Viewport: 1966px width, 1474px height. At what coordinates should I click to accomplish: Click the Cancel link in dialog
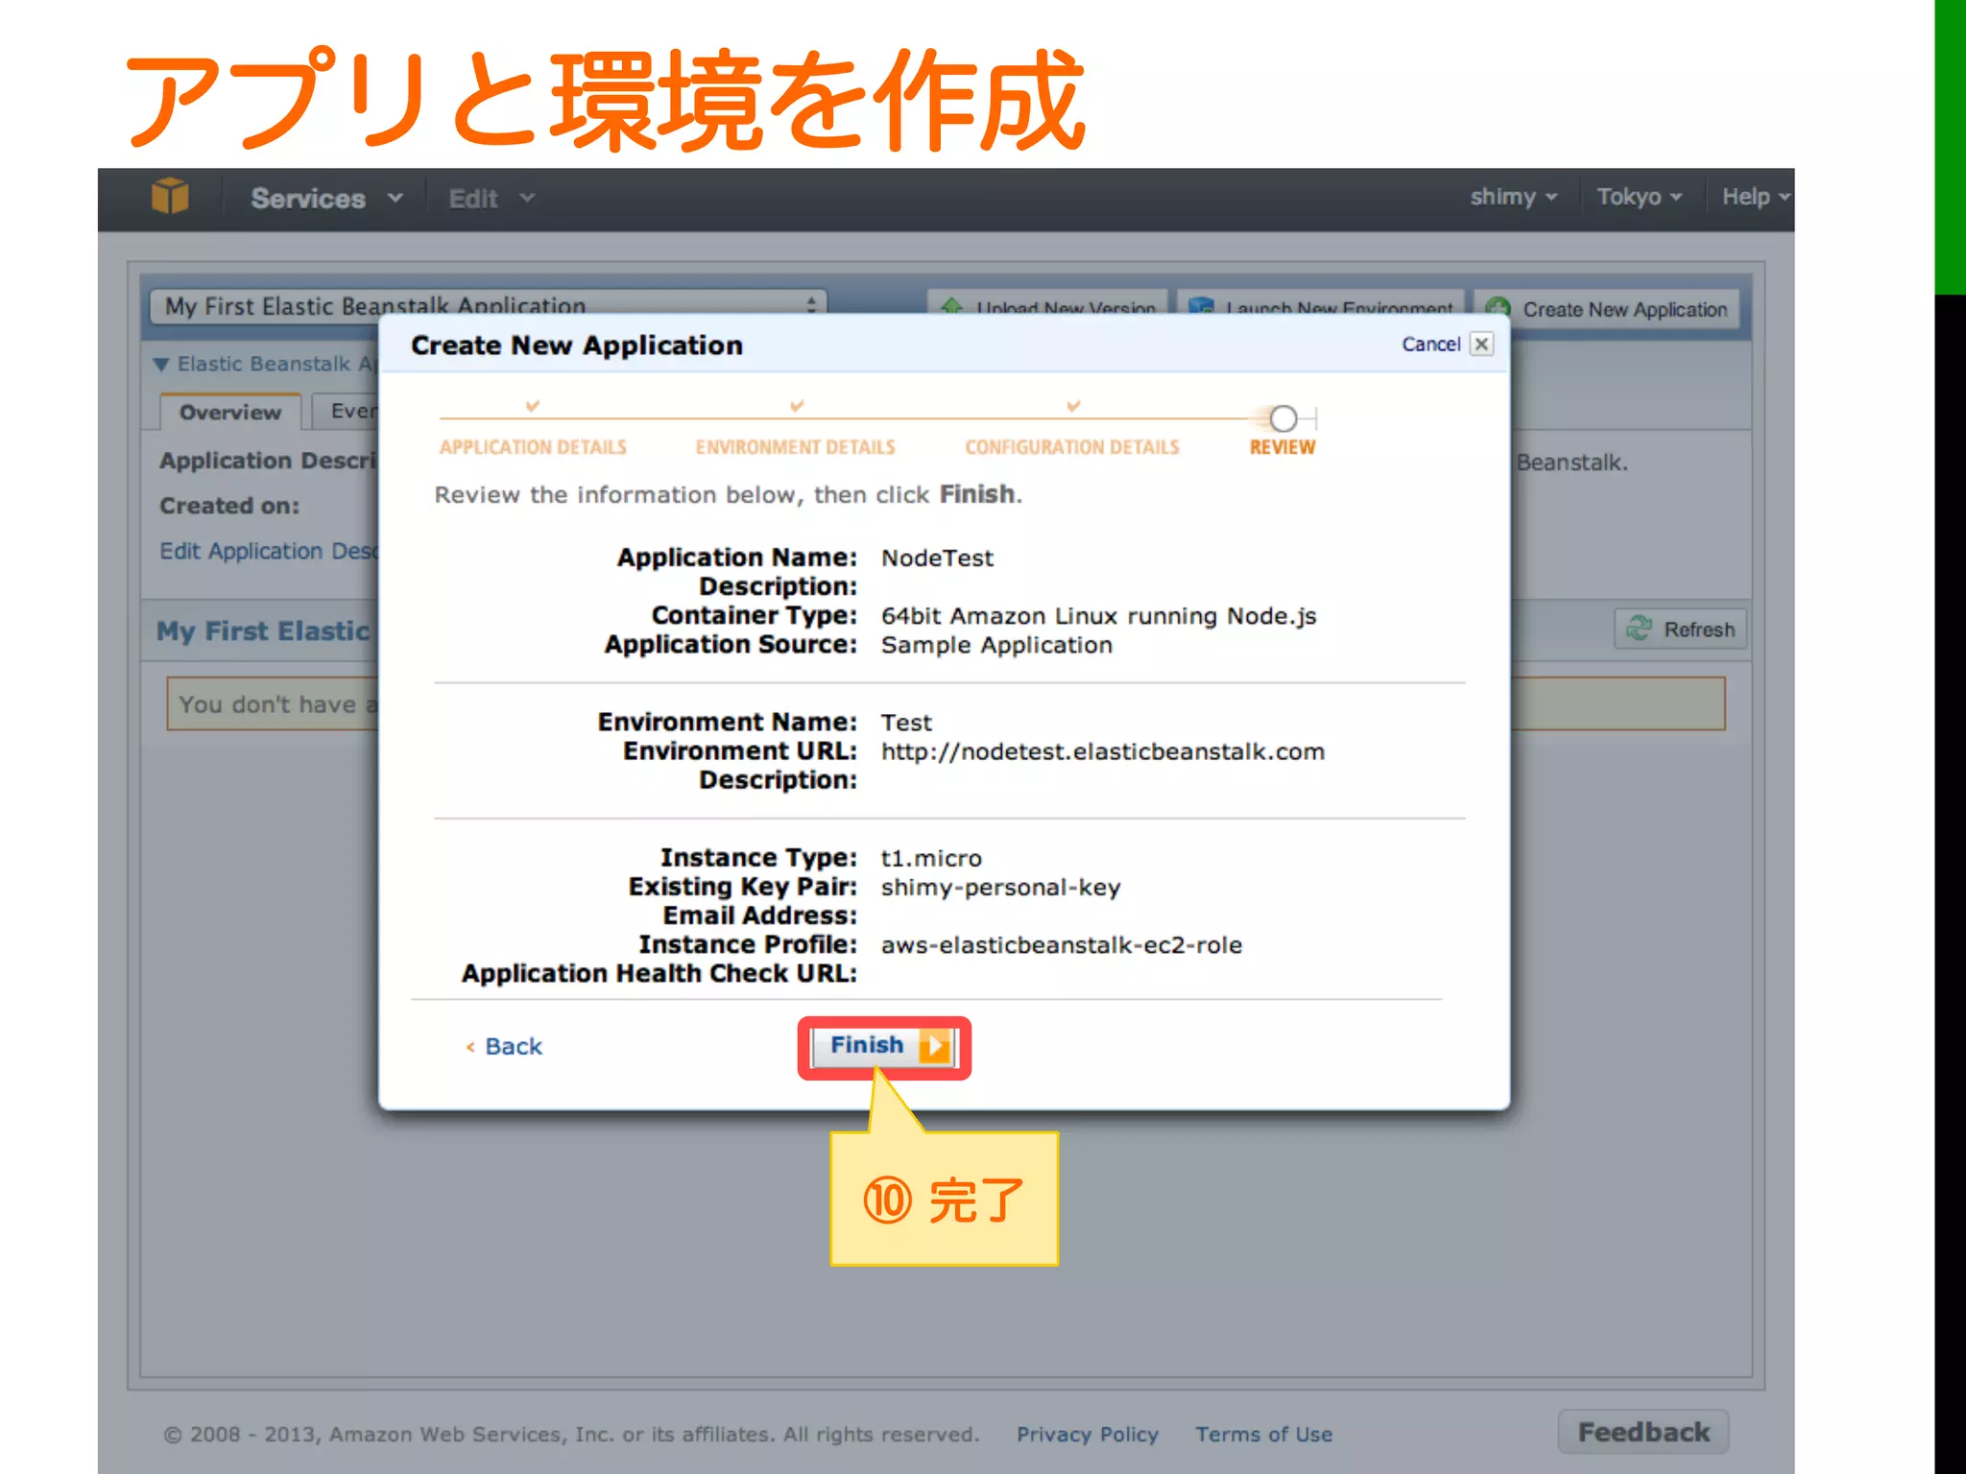pyautogui.click(x=1430, y=345)
